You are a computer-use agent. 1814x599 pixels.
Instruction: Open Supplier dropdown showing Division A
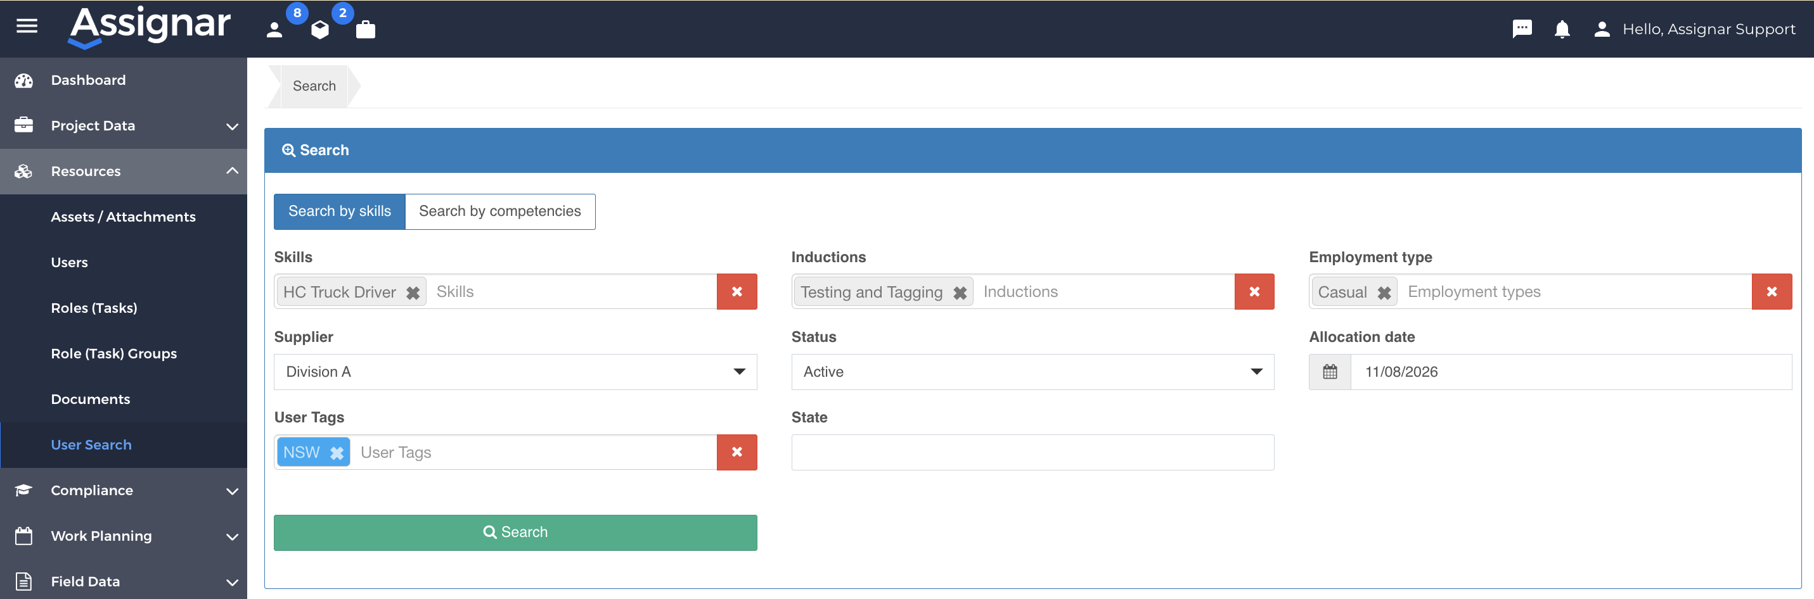(515, 372)
